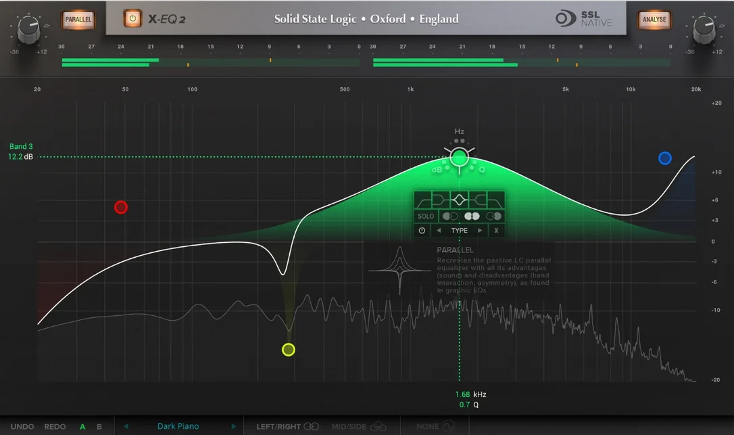Go to previous band TYPE with left arrow

439,230
